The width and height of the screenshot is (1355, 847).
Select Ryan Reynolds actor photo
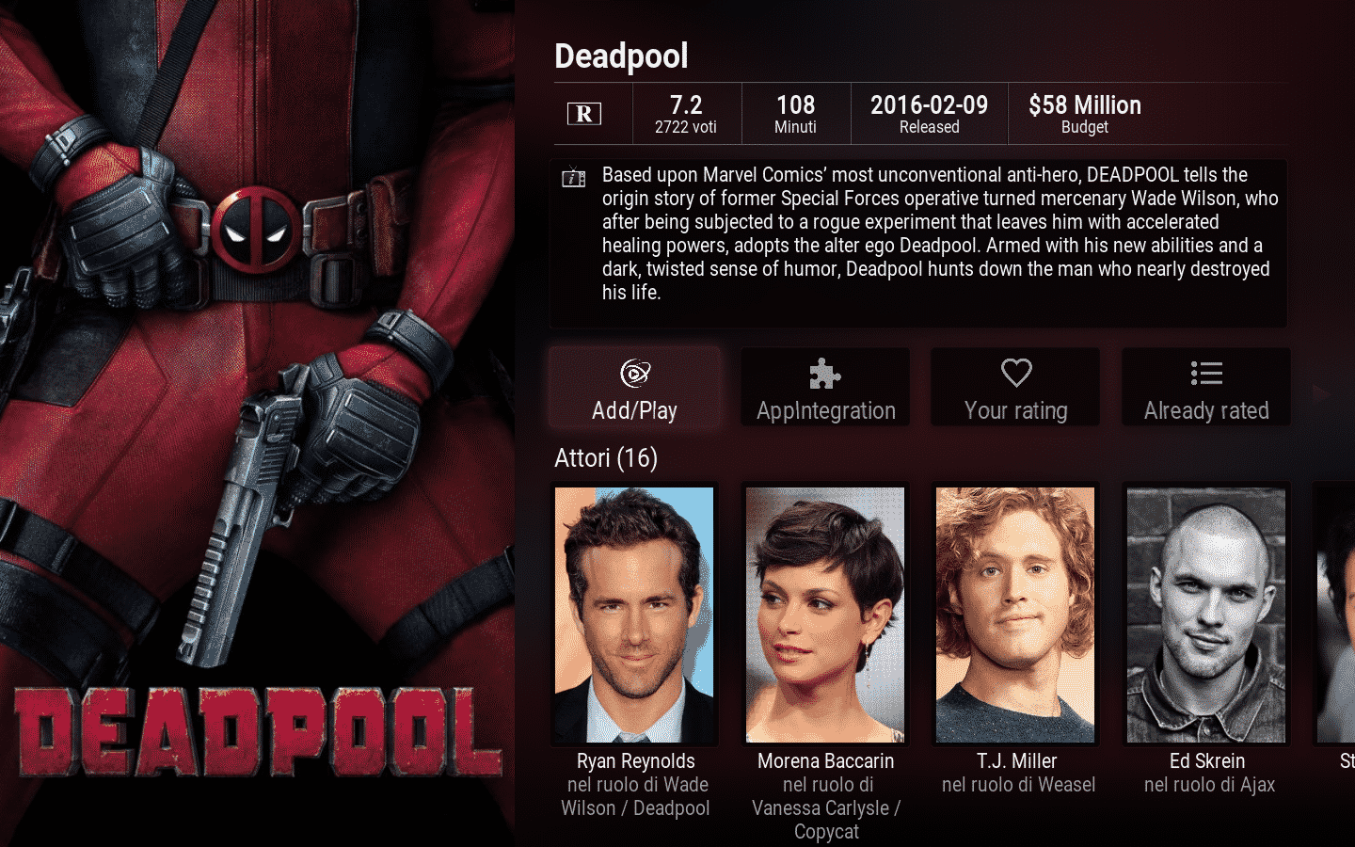(x=634, y=615)
